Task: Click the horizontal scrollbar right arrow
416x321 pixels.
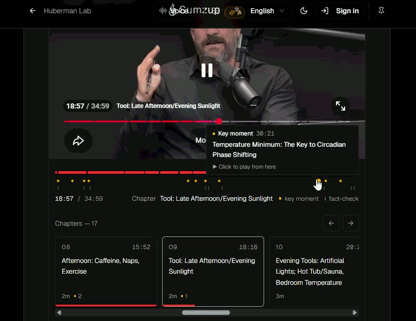Action: coord(355,313)
